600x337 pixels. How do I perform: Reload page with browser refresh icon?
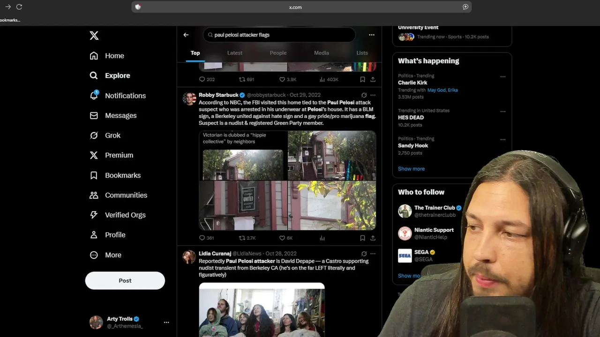(x=19, y=7)
